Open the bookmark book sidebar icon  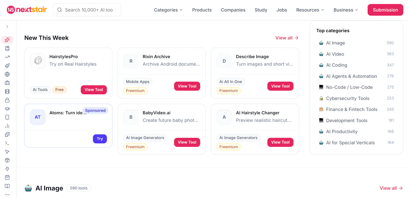coord(7,48)
